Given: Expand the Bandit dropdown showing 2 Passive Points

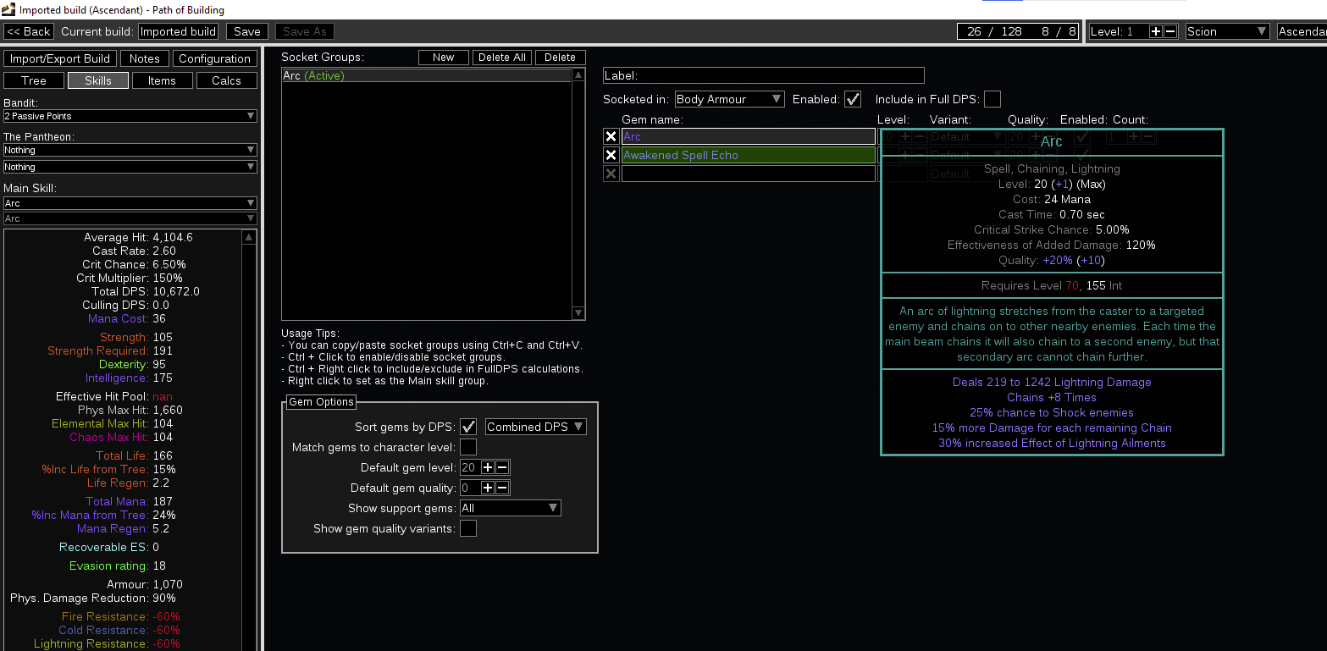Looking at the screenshot, I should [130, 116].
